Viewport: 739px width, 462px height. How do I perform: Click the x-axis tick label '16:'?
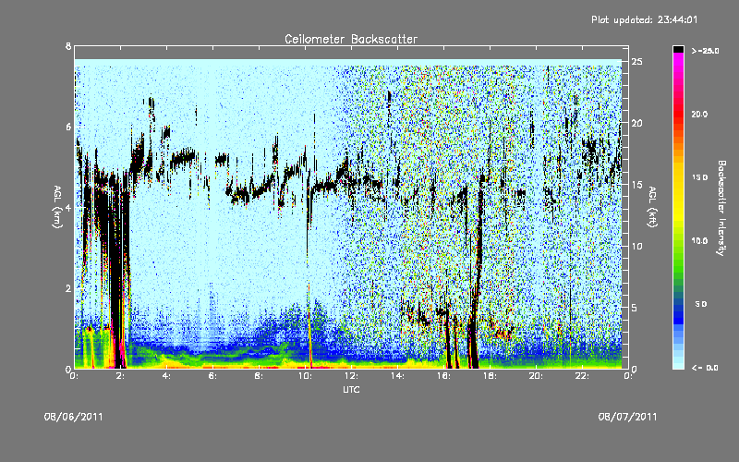444,376
